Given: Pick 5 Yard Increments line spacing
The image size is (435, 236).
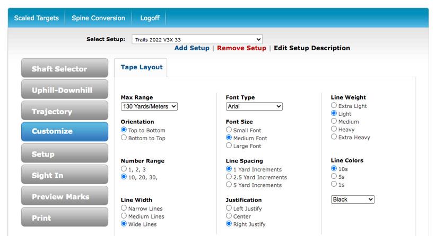Looking at the screenshot, I should (x=229, y=185).
